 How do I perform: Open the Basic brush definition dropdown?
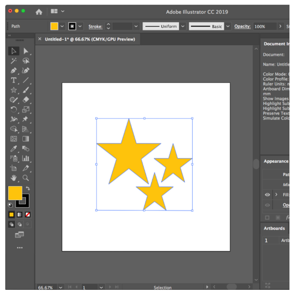point(228,26)
